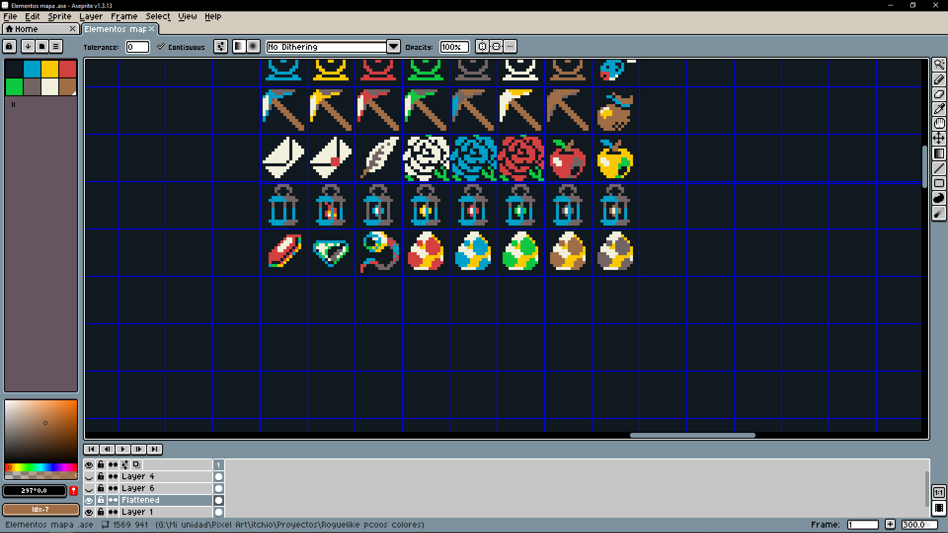
Task: Open the No Dithering dropdown
Action: [x=393, y=47]
